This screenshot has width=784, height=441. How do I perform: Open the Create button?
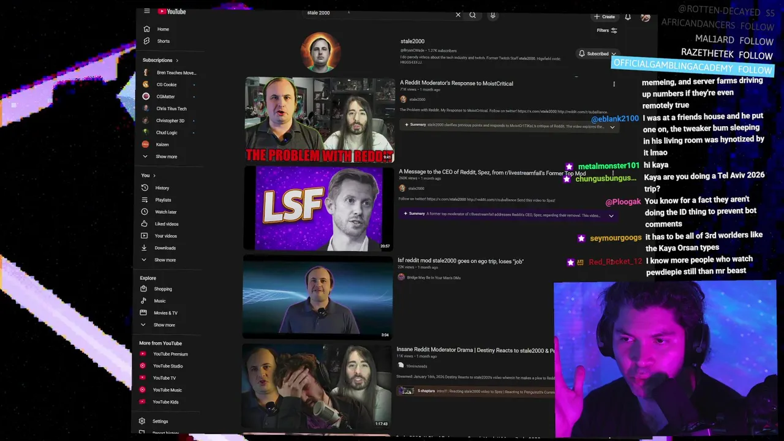[x=605, y=17]
